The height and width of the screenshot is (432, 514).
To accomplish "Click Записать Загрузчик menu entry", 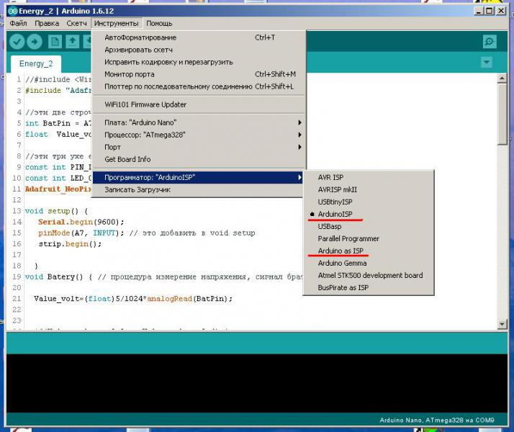I will click(x=198, y=190).
